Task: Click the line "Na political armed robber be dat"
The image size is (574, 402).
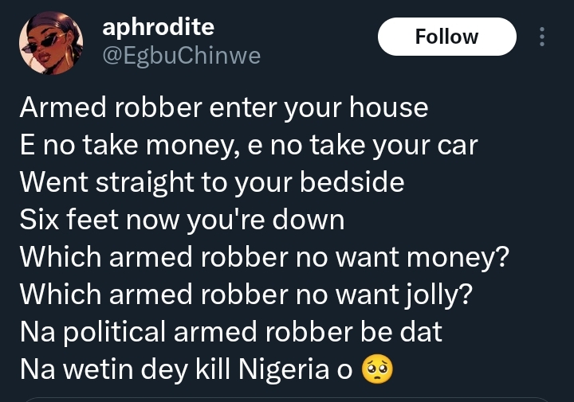Action: pos(230,331)
